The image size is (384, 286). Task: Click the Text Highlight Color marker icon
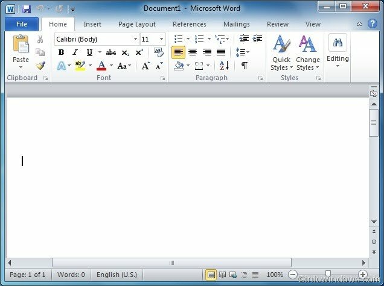[80, 66]
